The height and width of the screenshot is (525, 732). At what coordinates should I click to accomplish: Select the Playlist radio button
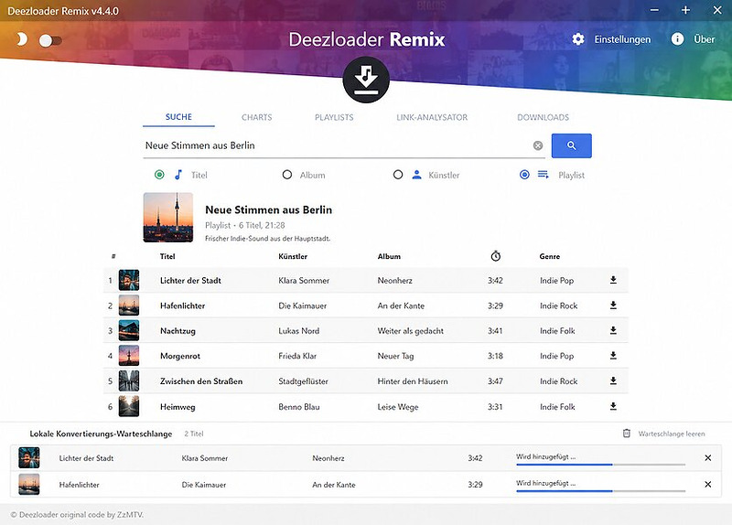(524, 175)
